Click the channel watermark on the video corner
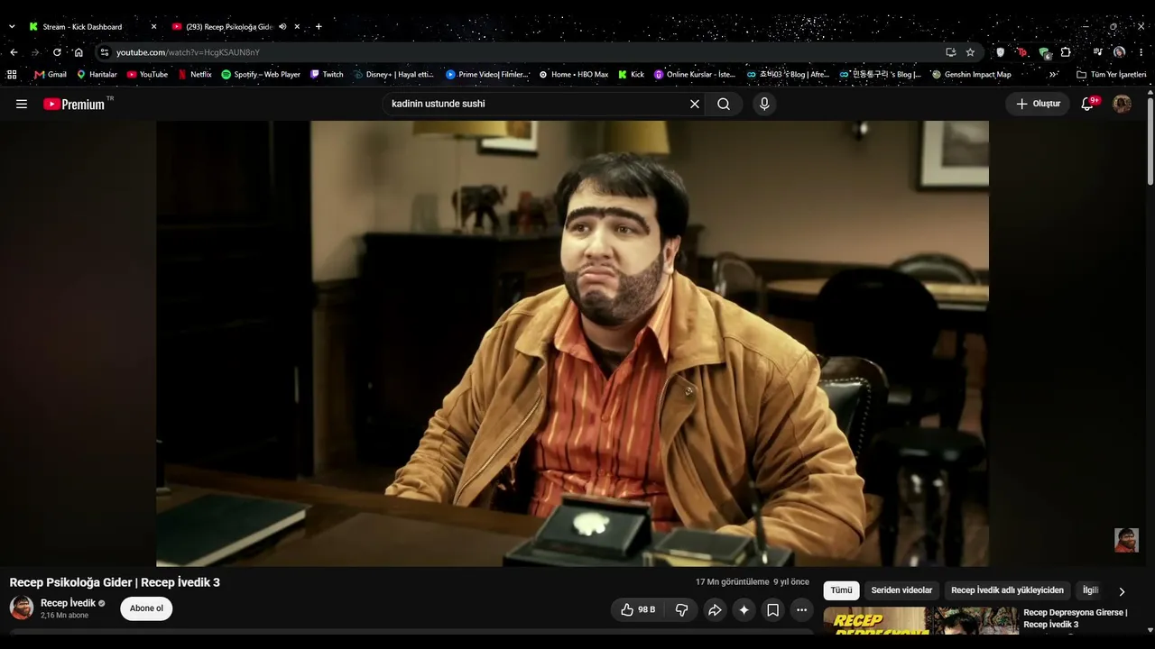Screen dimensions: 1155x649 pyautogui.click(x=1126, y=540)
